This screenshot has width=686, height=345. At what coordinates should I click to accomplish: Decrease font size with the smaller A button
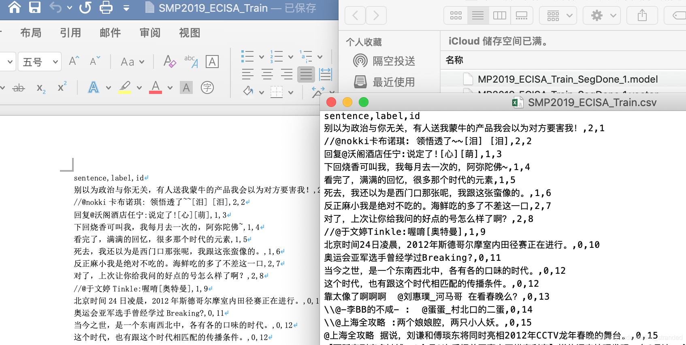tap(95, 61)
